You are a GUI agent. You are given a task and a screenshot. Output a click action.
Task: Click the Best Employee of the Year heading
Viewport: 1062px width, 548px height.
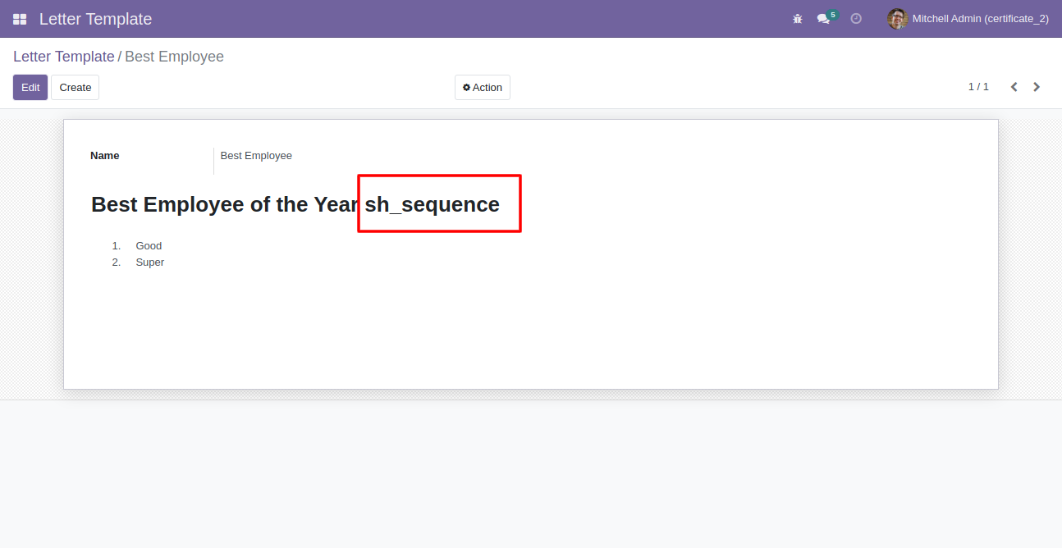pyautogui.click(x=224, y=204)
